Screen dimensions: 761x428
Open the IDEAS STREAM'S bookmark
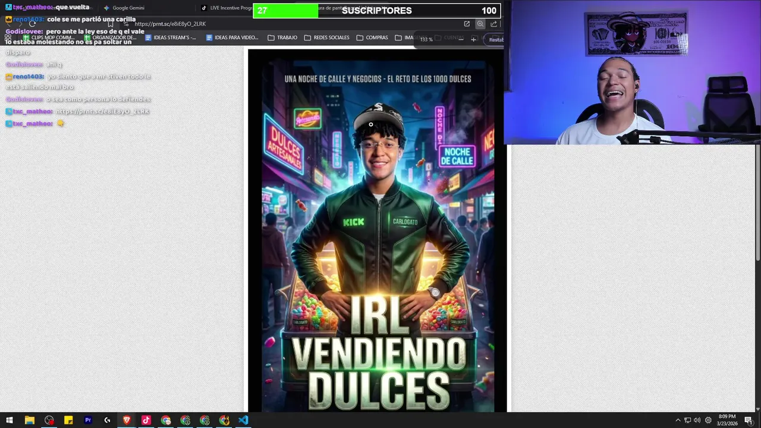(170, 37)
